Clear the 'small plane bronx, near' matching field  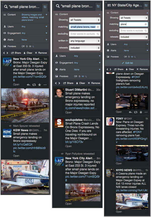click(x=98, y=26)
